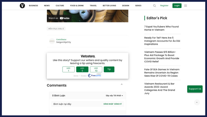Click the Comments section heading
The image size is (207, 117).
click(57, 85)
